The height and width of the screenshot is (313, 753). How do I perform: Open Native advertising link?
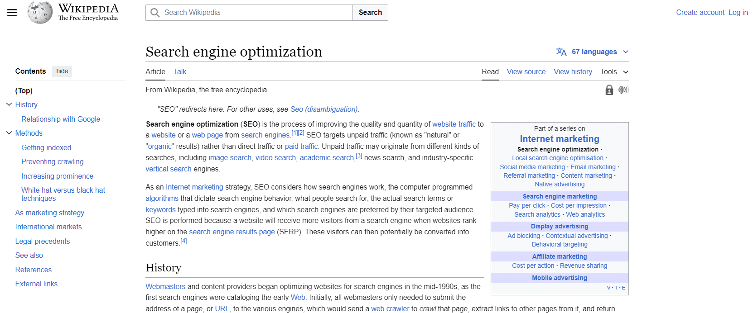560,184
